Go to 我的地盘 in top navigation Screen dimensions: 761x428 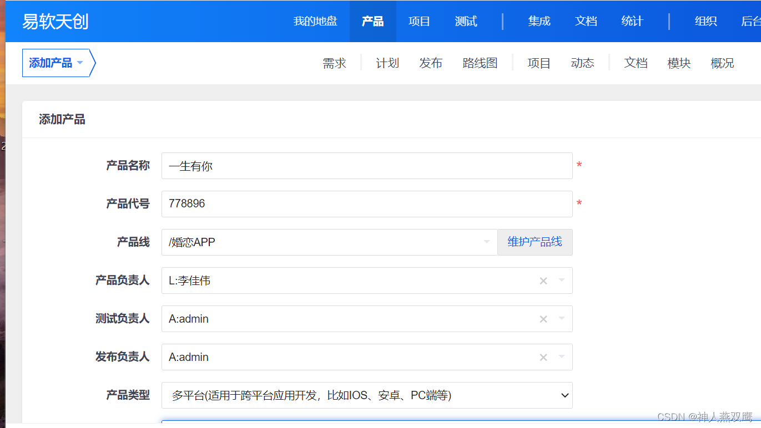pyautogui.click(x=315, y=22)
